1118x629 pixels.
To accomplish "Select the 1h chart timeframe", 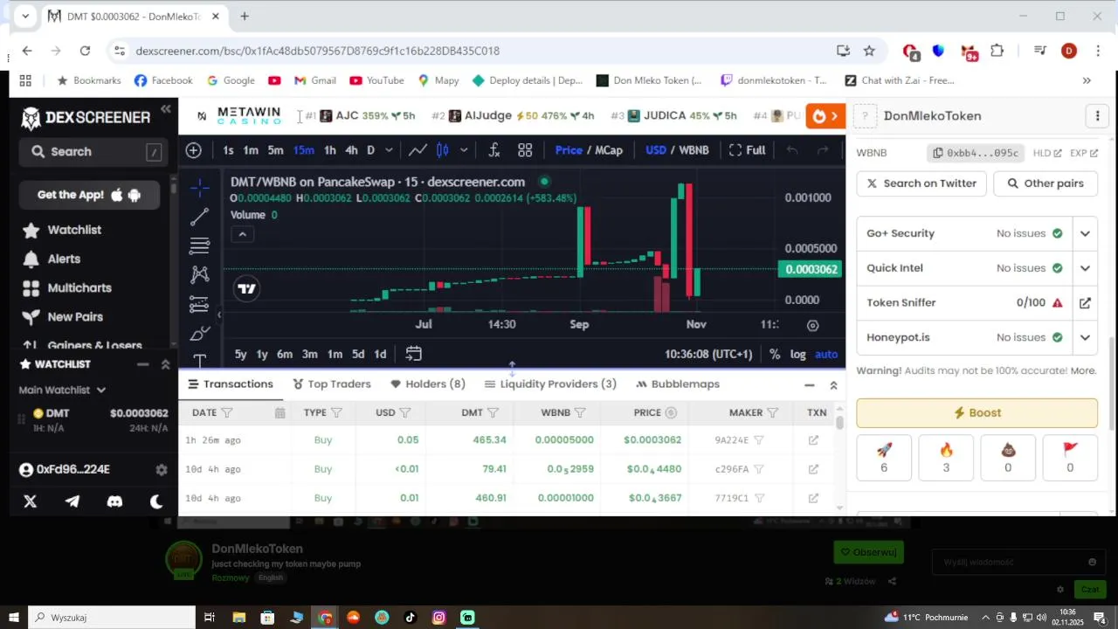I will (x=330, y=150).
